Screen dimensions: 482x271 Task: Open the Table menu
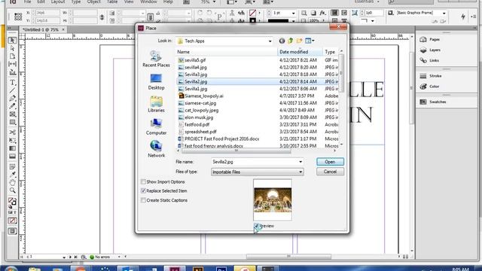[x=112, y=2]
